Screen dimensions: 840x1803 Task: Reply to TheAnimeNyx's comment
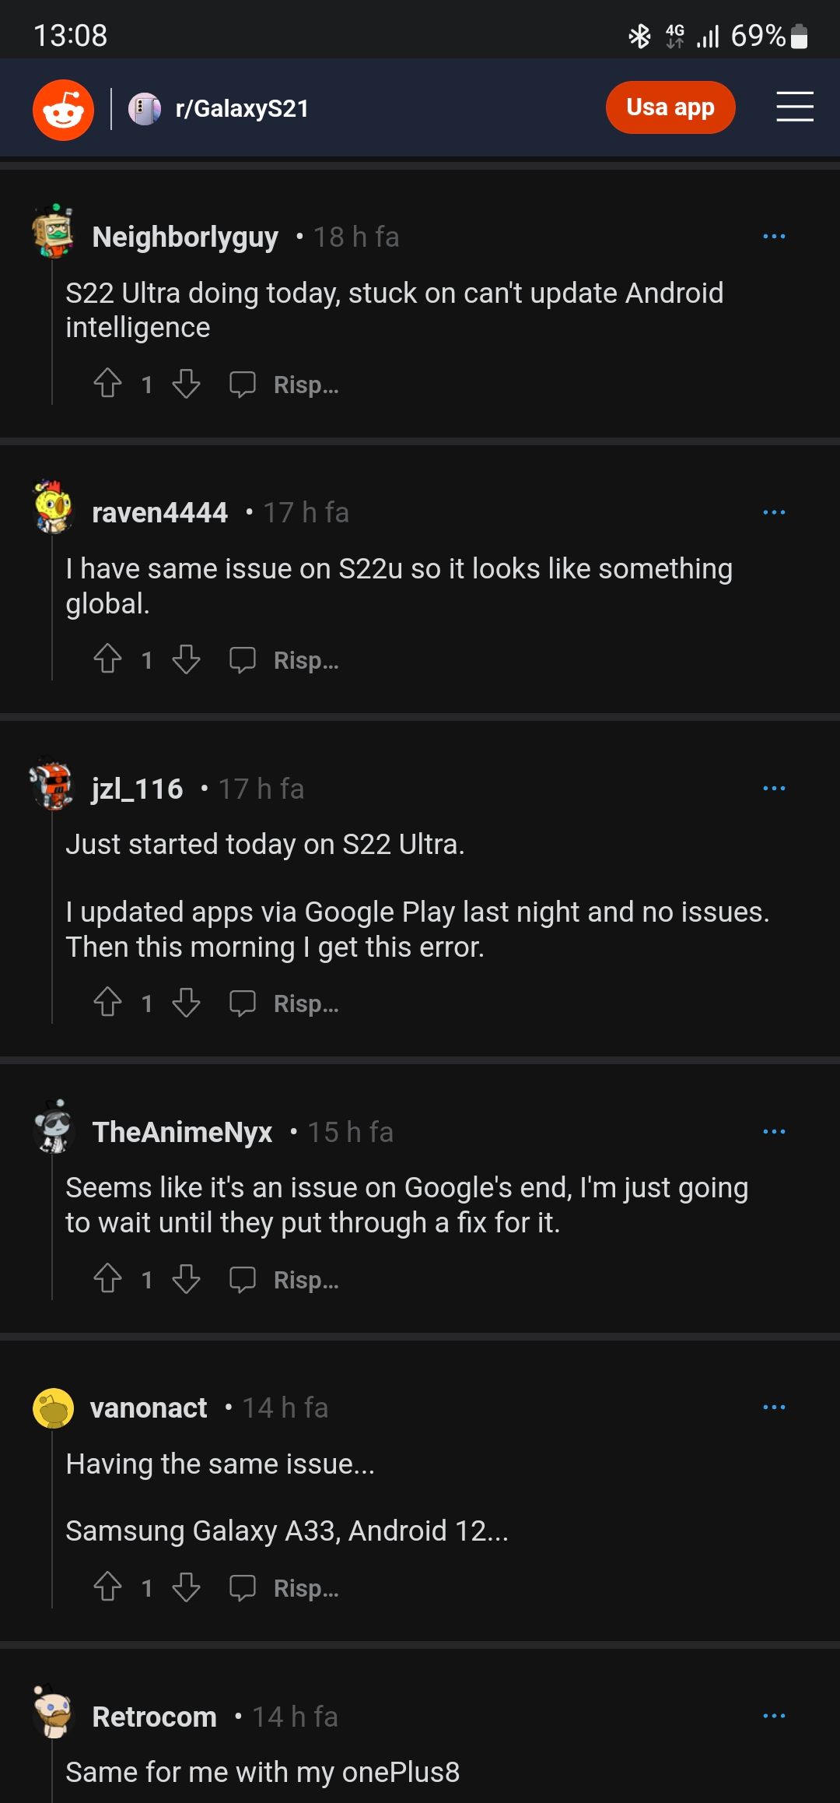(x=285, y=1279)
